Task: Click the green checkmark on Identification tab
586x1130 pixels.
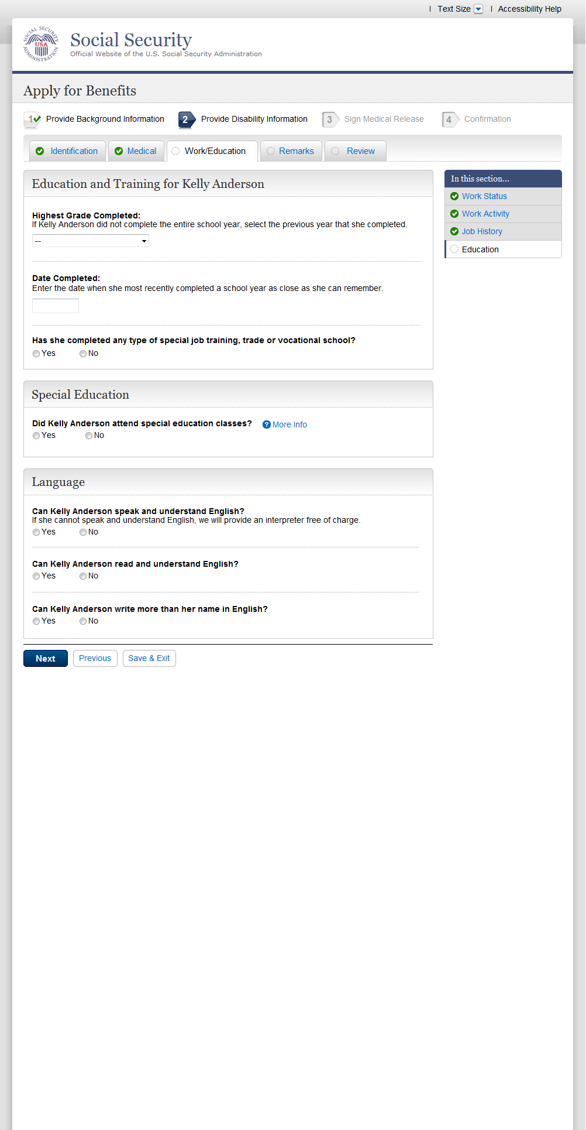Action: (x=40, y=151)
